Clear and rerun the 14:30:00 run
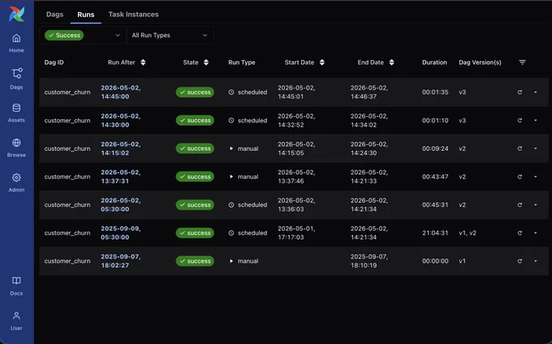Screen dimensions: 552x344 coord(520,120)
